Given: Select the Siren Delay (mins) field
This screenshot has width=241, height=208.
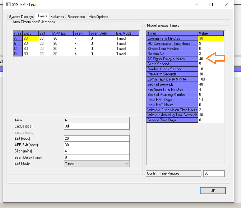Looking at the screenshot, I should pyautogui.click(x=96, y=158).
